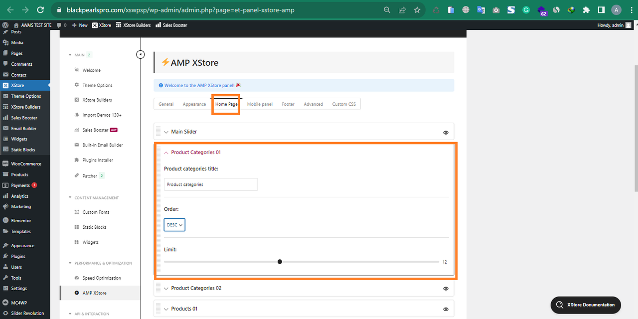The height and width of the screenshot is (319, 638).
Task: Click the page vertical scrollbar
Action: (636, 128)
